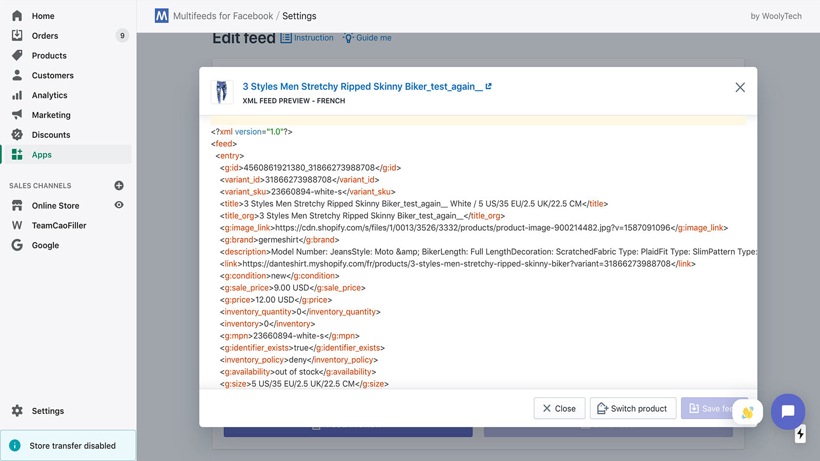Click the Google G icon
This screenshot has width=820, height=461.
pos(17,245)
